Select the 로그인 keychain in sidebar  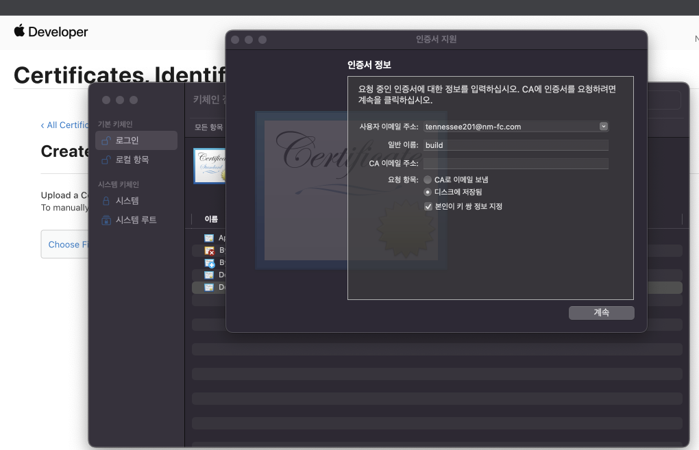[x=136, y=140]
